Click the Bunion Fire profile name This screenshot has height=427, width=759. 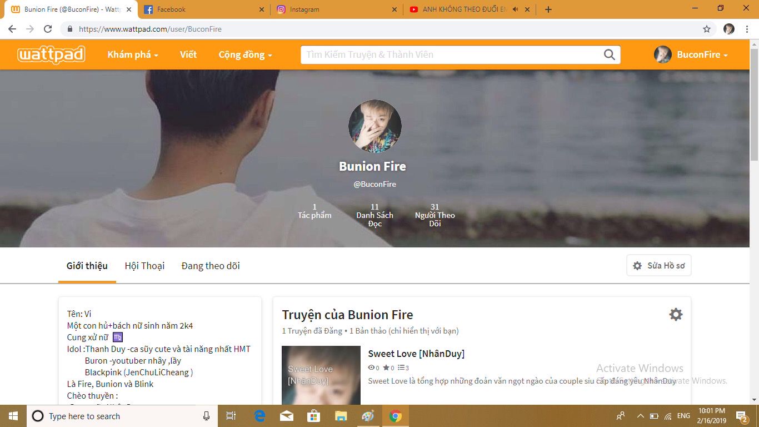pyautogui.click(x=372, y=166)
